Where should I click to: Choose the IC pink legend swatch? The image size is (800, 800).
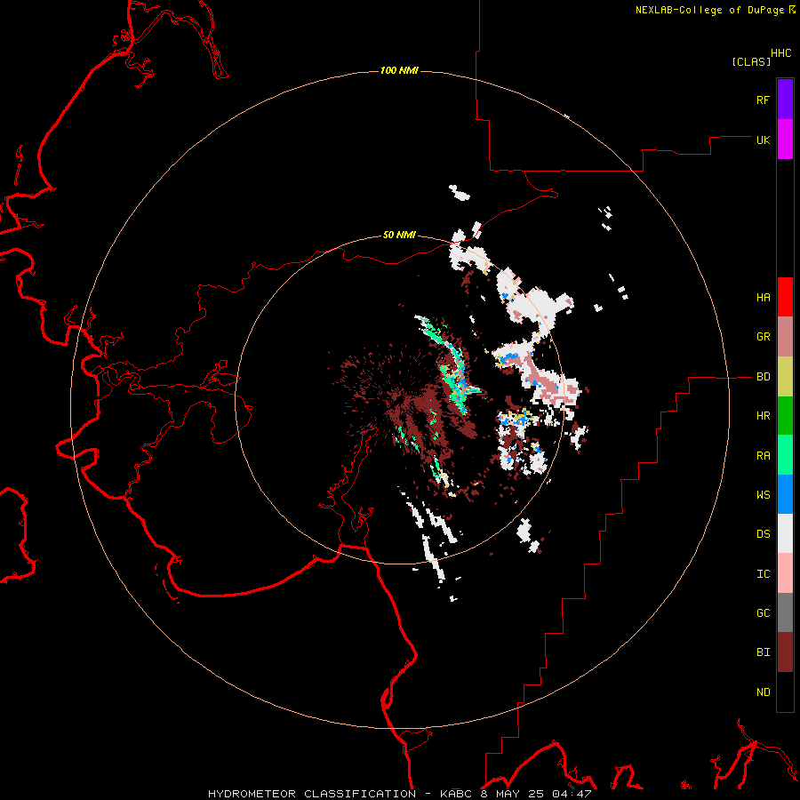pyautogui.click(x=785, y=573)
